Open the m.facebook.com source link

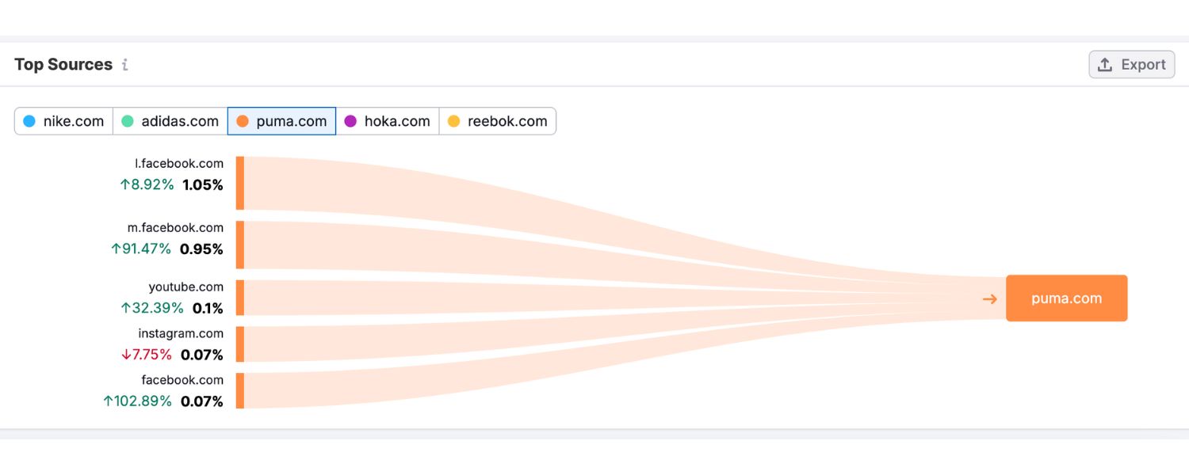click(x=175, y=228)
